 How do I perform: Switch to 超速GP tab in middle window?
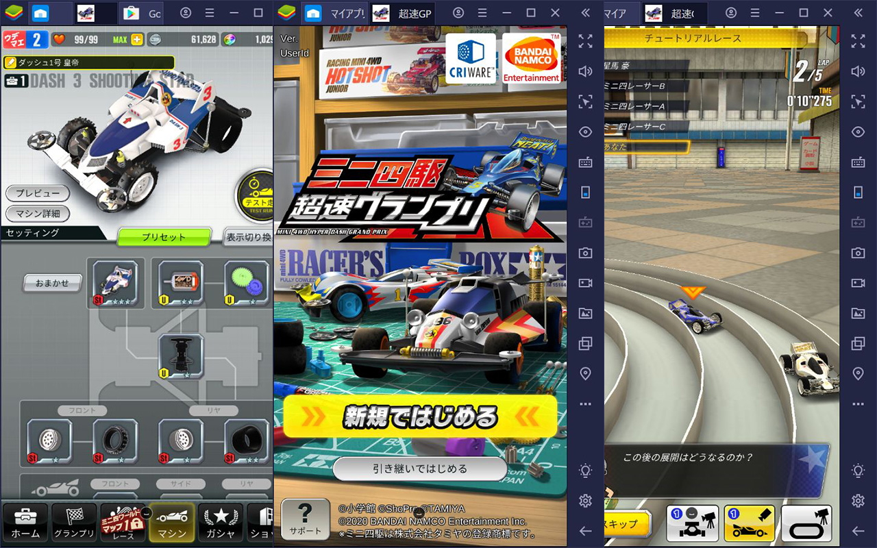(x=404, y=13)
